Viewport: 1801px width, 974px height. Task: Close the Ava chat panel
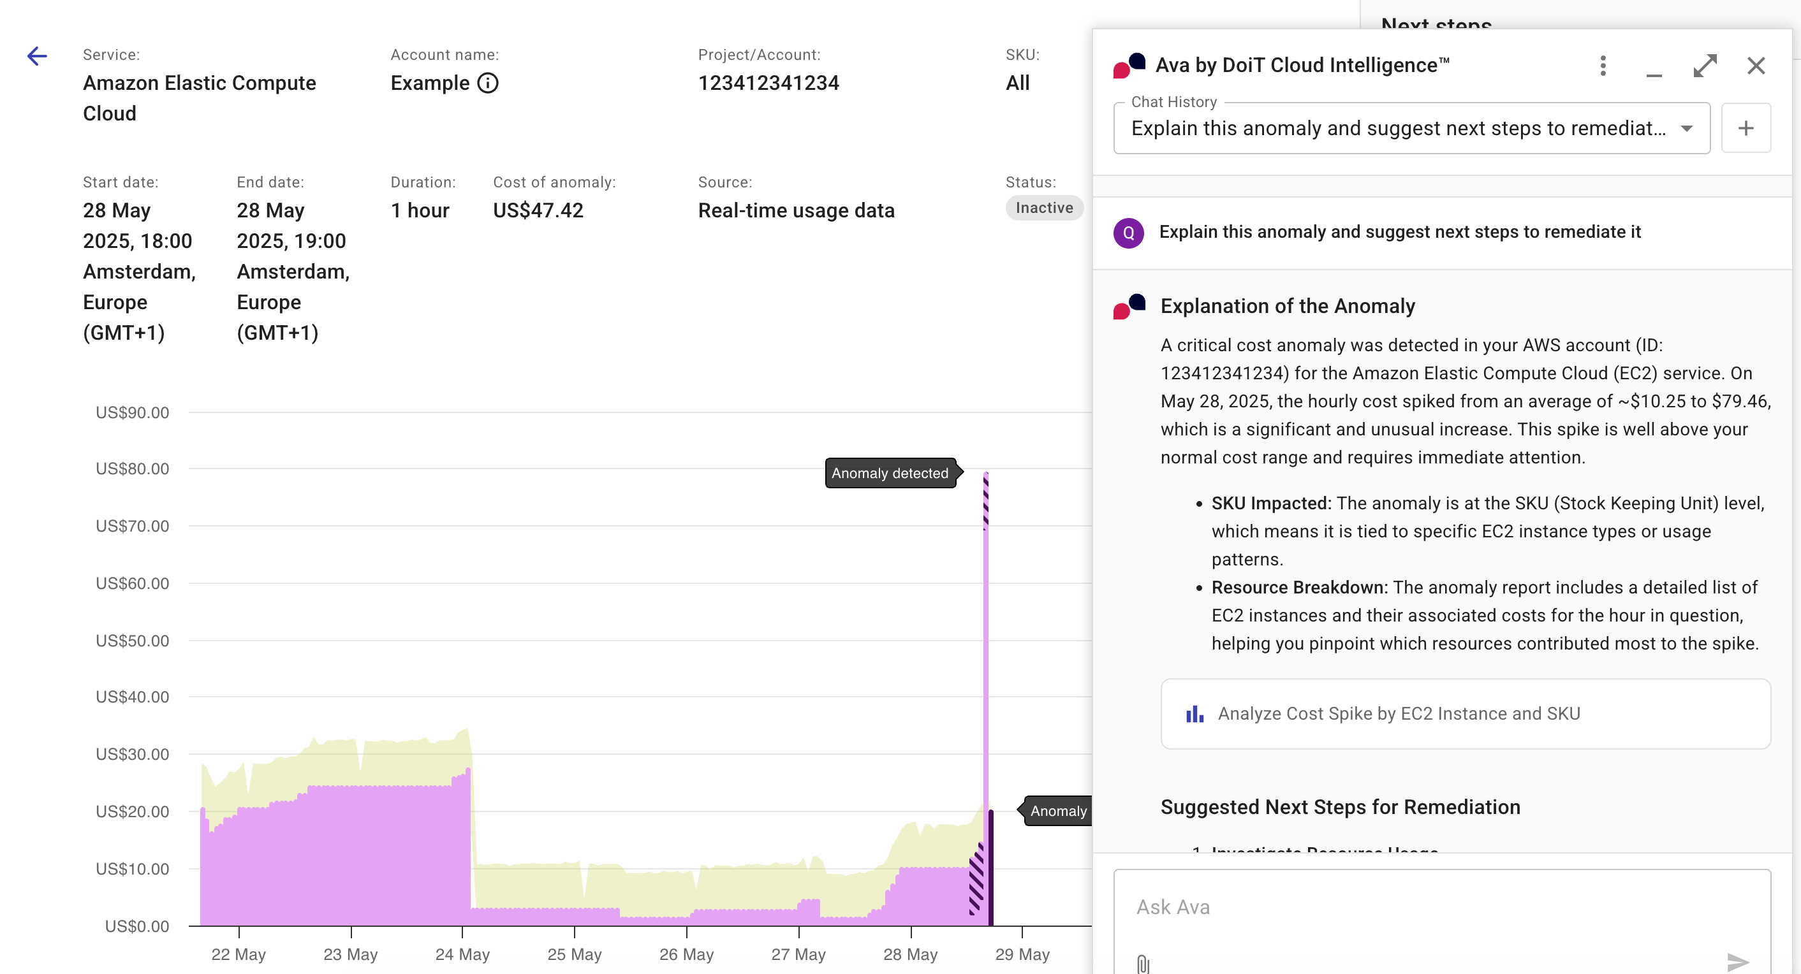pyautogui.click(x=1756, y=66)
